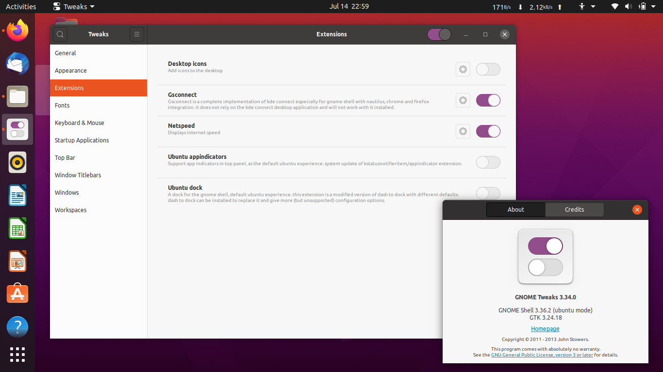Switch to the Credits tab
This screenshot has width=663, height=372.
tap(574, 209)
